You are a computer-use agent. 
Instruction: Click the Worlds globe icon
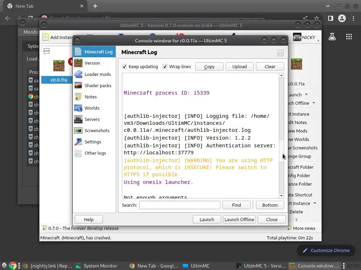point(78,108)
